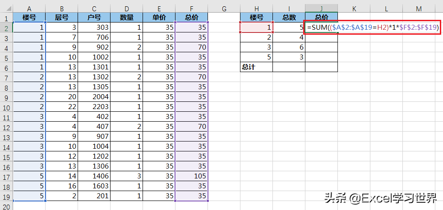Image resolution: width=443 pixels, height=210 pixels.
Task: Click the 总计 label cell
Action: (x=257, y=67)
